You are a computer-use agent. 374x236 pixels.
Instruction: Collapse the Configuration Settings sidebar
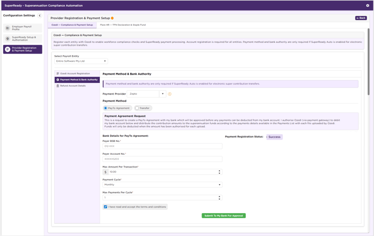(40, 16)
